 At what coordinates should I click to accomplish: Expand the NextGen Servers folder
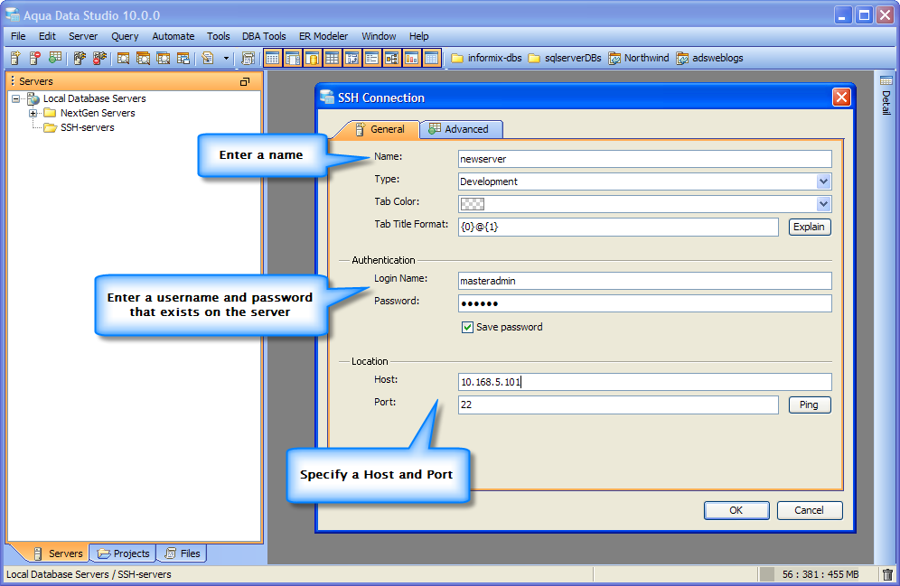(33, 114)
